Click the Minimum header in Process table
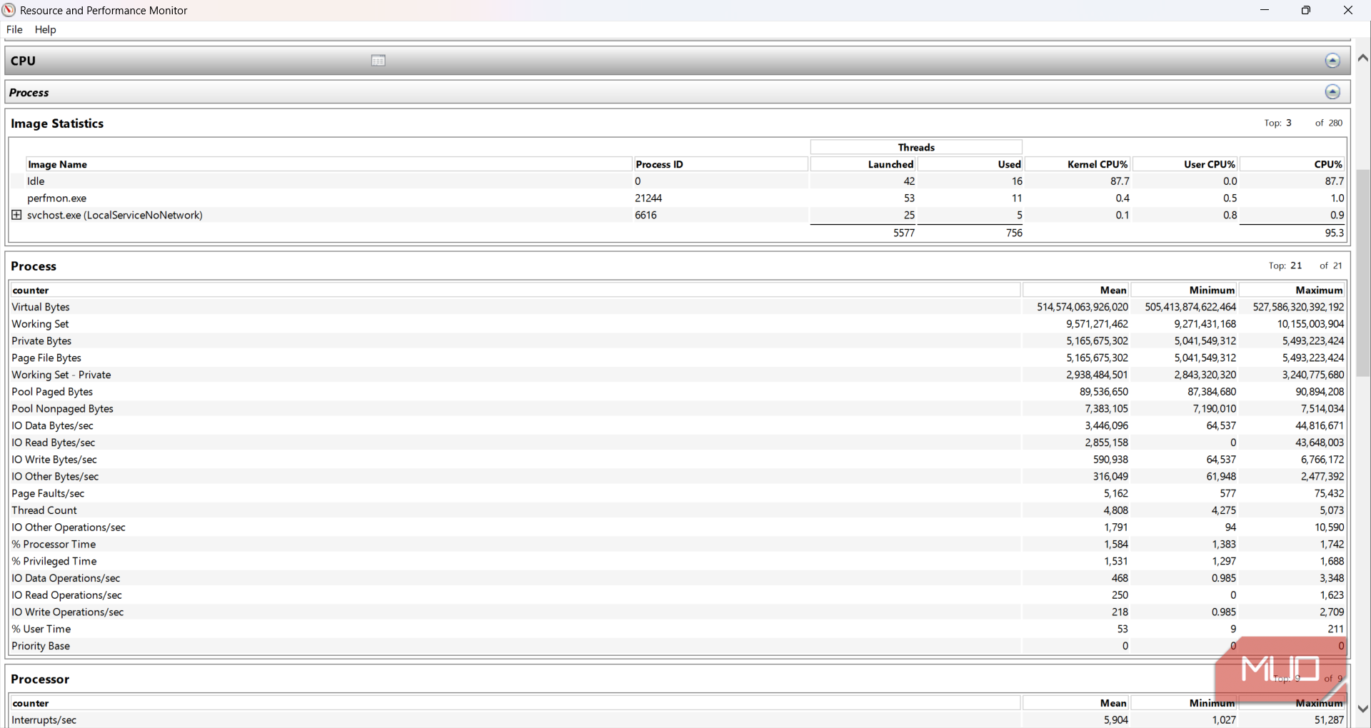This screenshot has height=728, width=1371. coord(1185,290)
